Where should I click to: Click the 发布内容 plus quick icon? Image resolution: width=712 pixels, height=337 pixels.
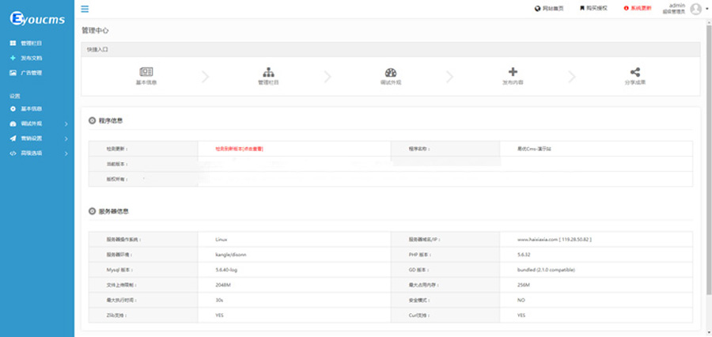tap(513, 72)
